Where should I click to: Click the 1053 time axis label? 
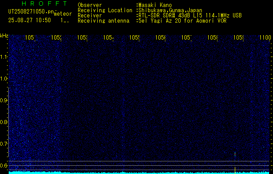coord(82,38)
